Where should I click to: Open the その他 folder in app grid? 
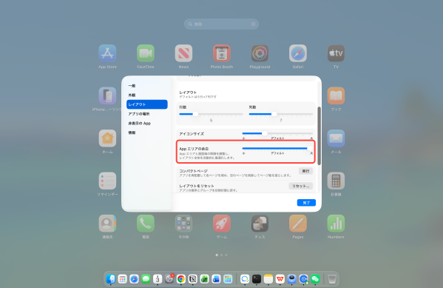183,223
